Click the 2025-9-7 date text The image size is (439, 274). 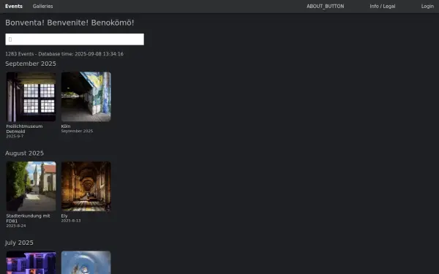tap(15, 137)
